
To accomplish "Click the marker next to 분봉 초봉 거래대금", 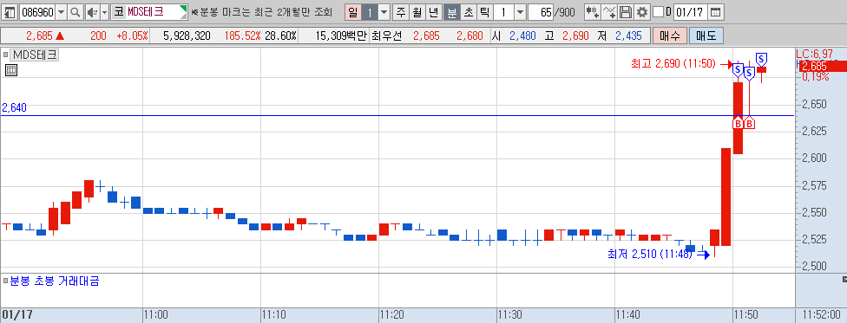I will pyautogui.click(x=5, y=281).
